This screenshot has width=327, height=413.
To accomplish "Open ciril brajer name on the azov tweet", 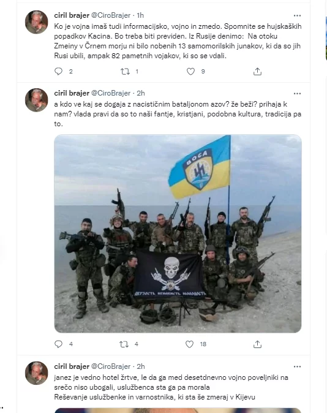I will point(72,93).
